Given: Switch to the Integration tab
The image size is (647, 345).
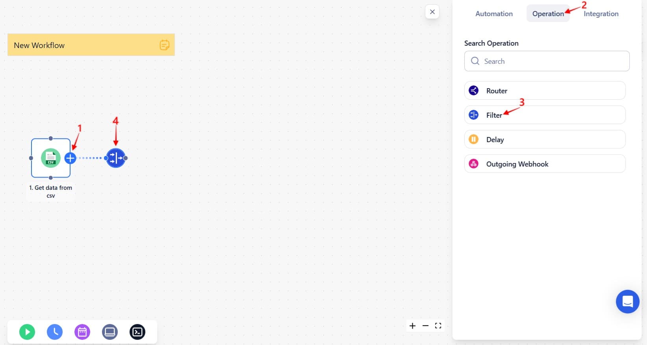Looking at the screenshot, I should tap(601, 14).
